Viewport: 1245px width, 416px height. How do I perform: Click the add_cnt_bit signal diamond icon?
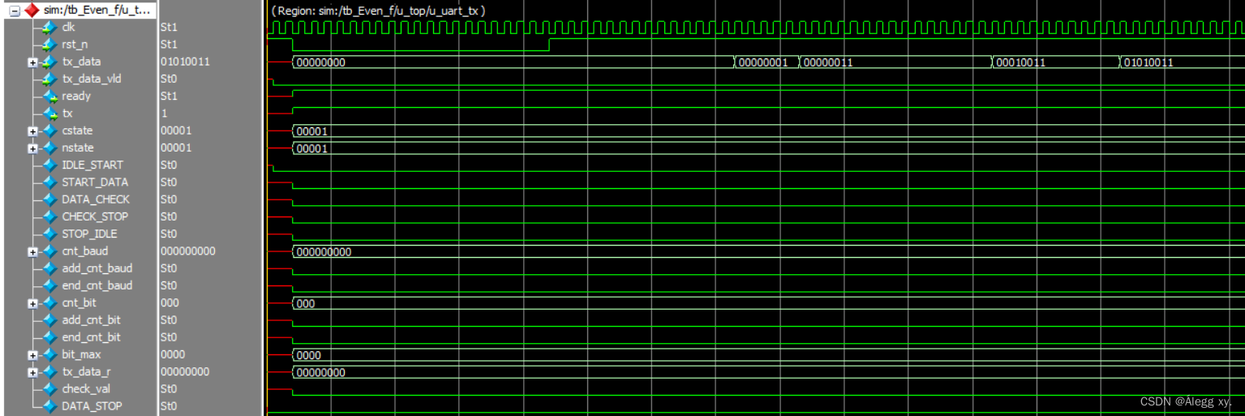49,320
